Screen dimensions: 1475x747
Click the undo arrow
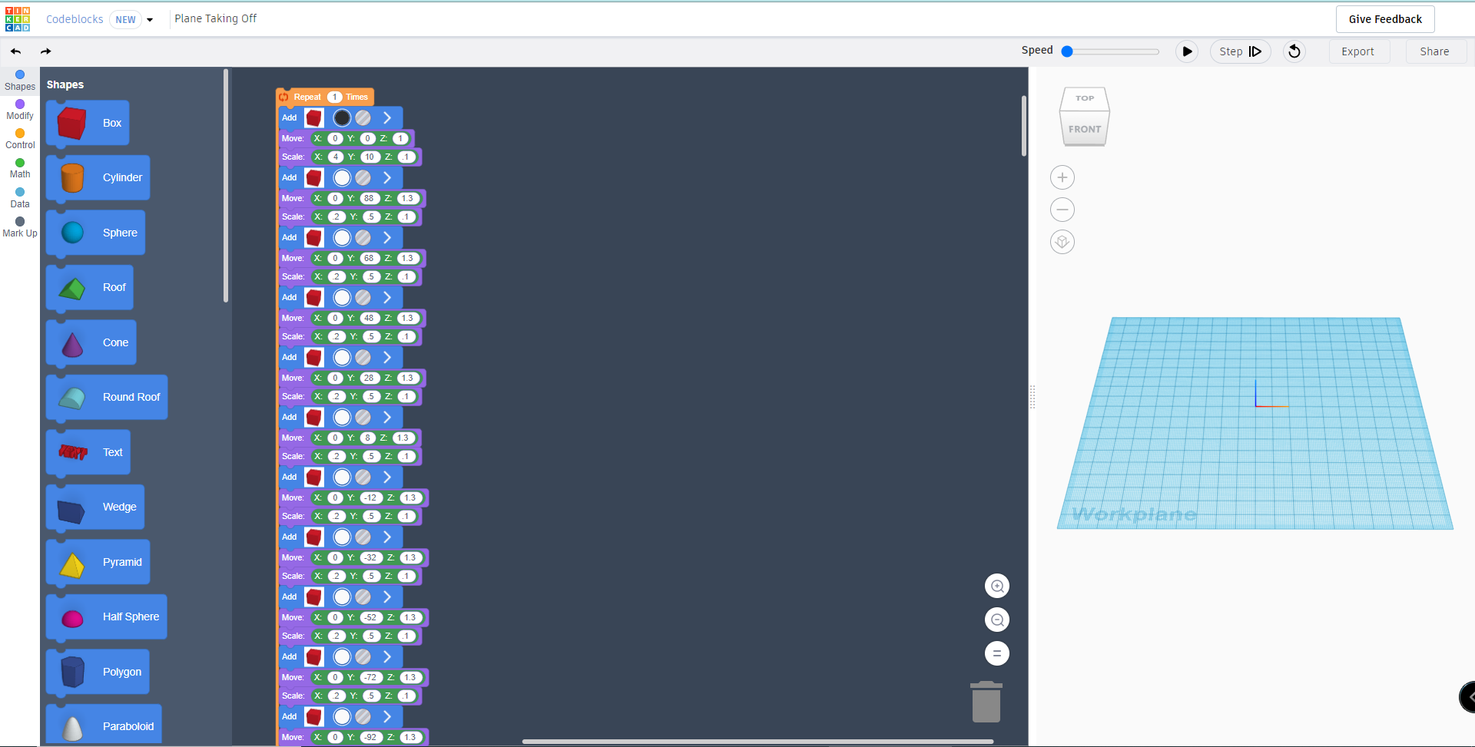point(15,51)
